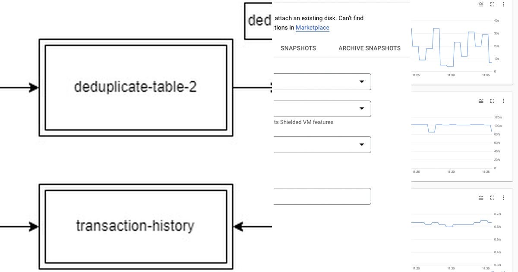Follow the Marketplace link

pos(312,27)
